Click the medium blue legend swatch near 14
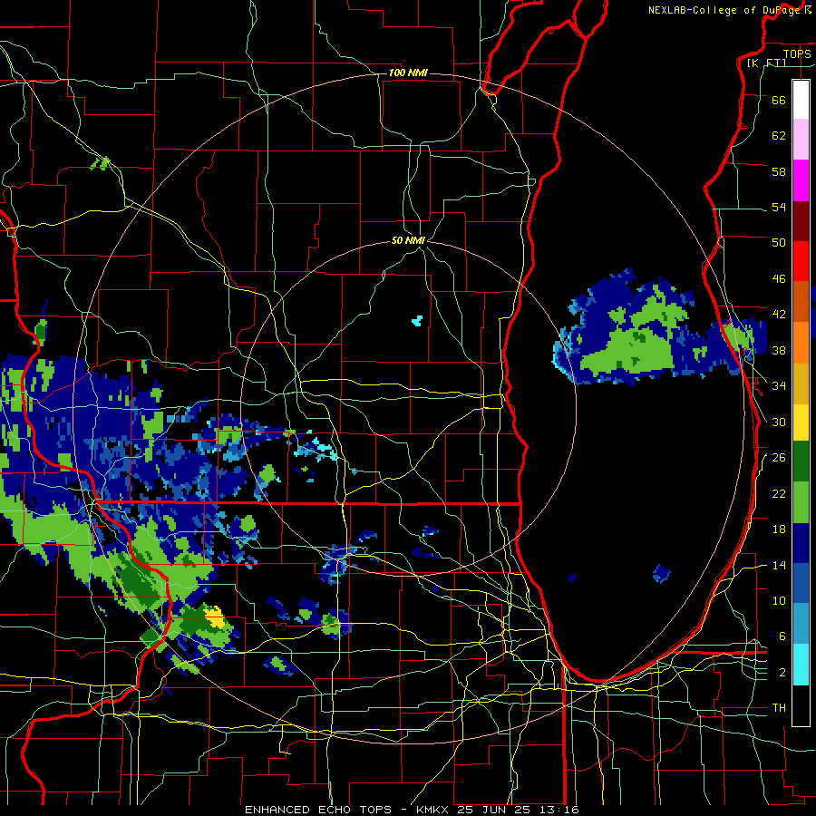 tap(801, 583)
